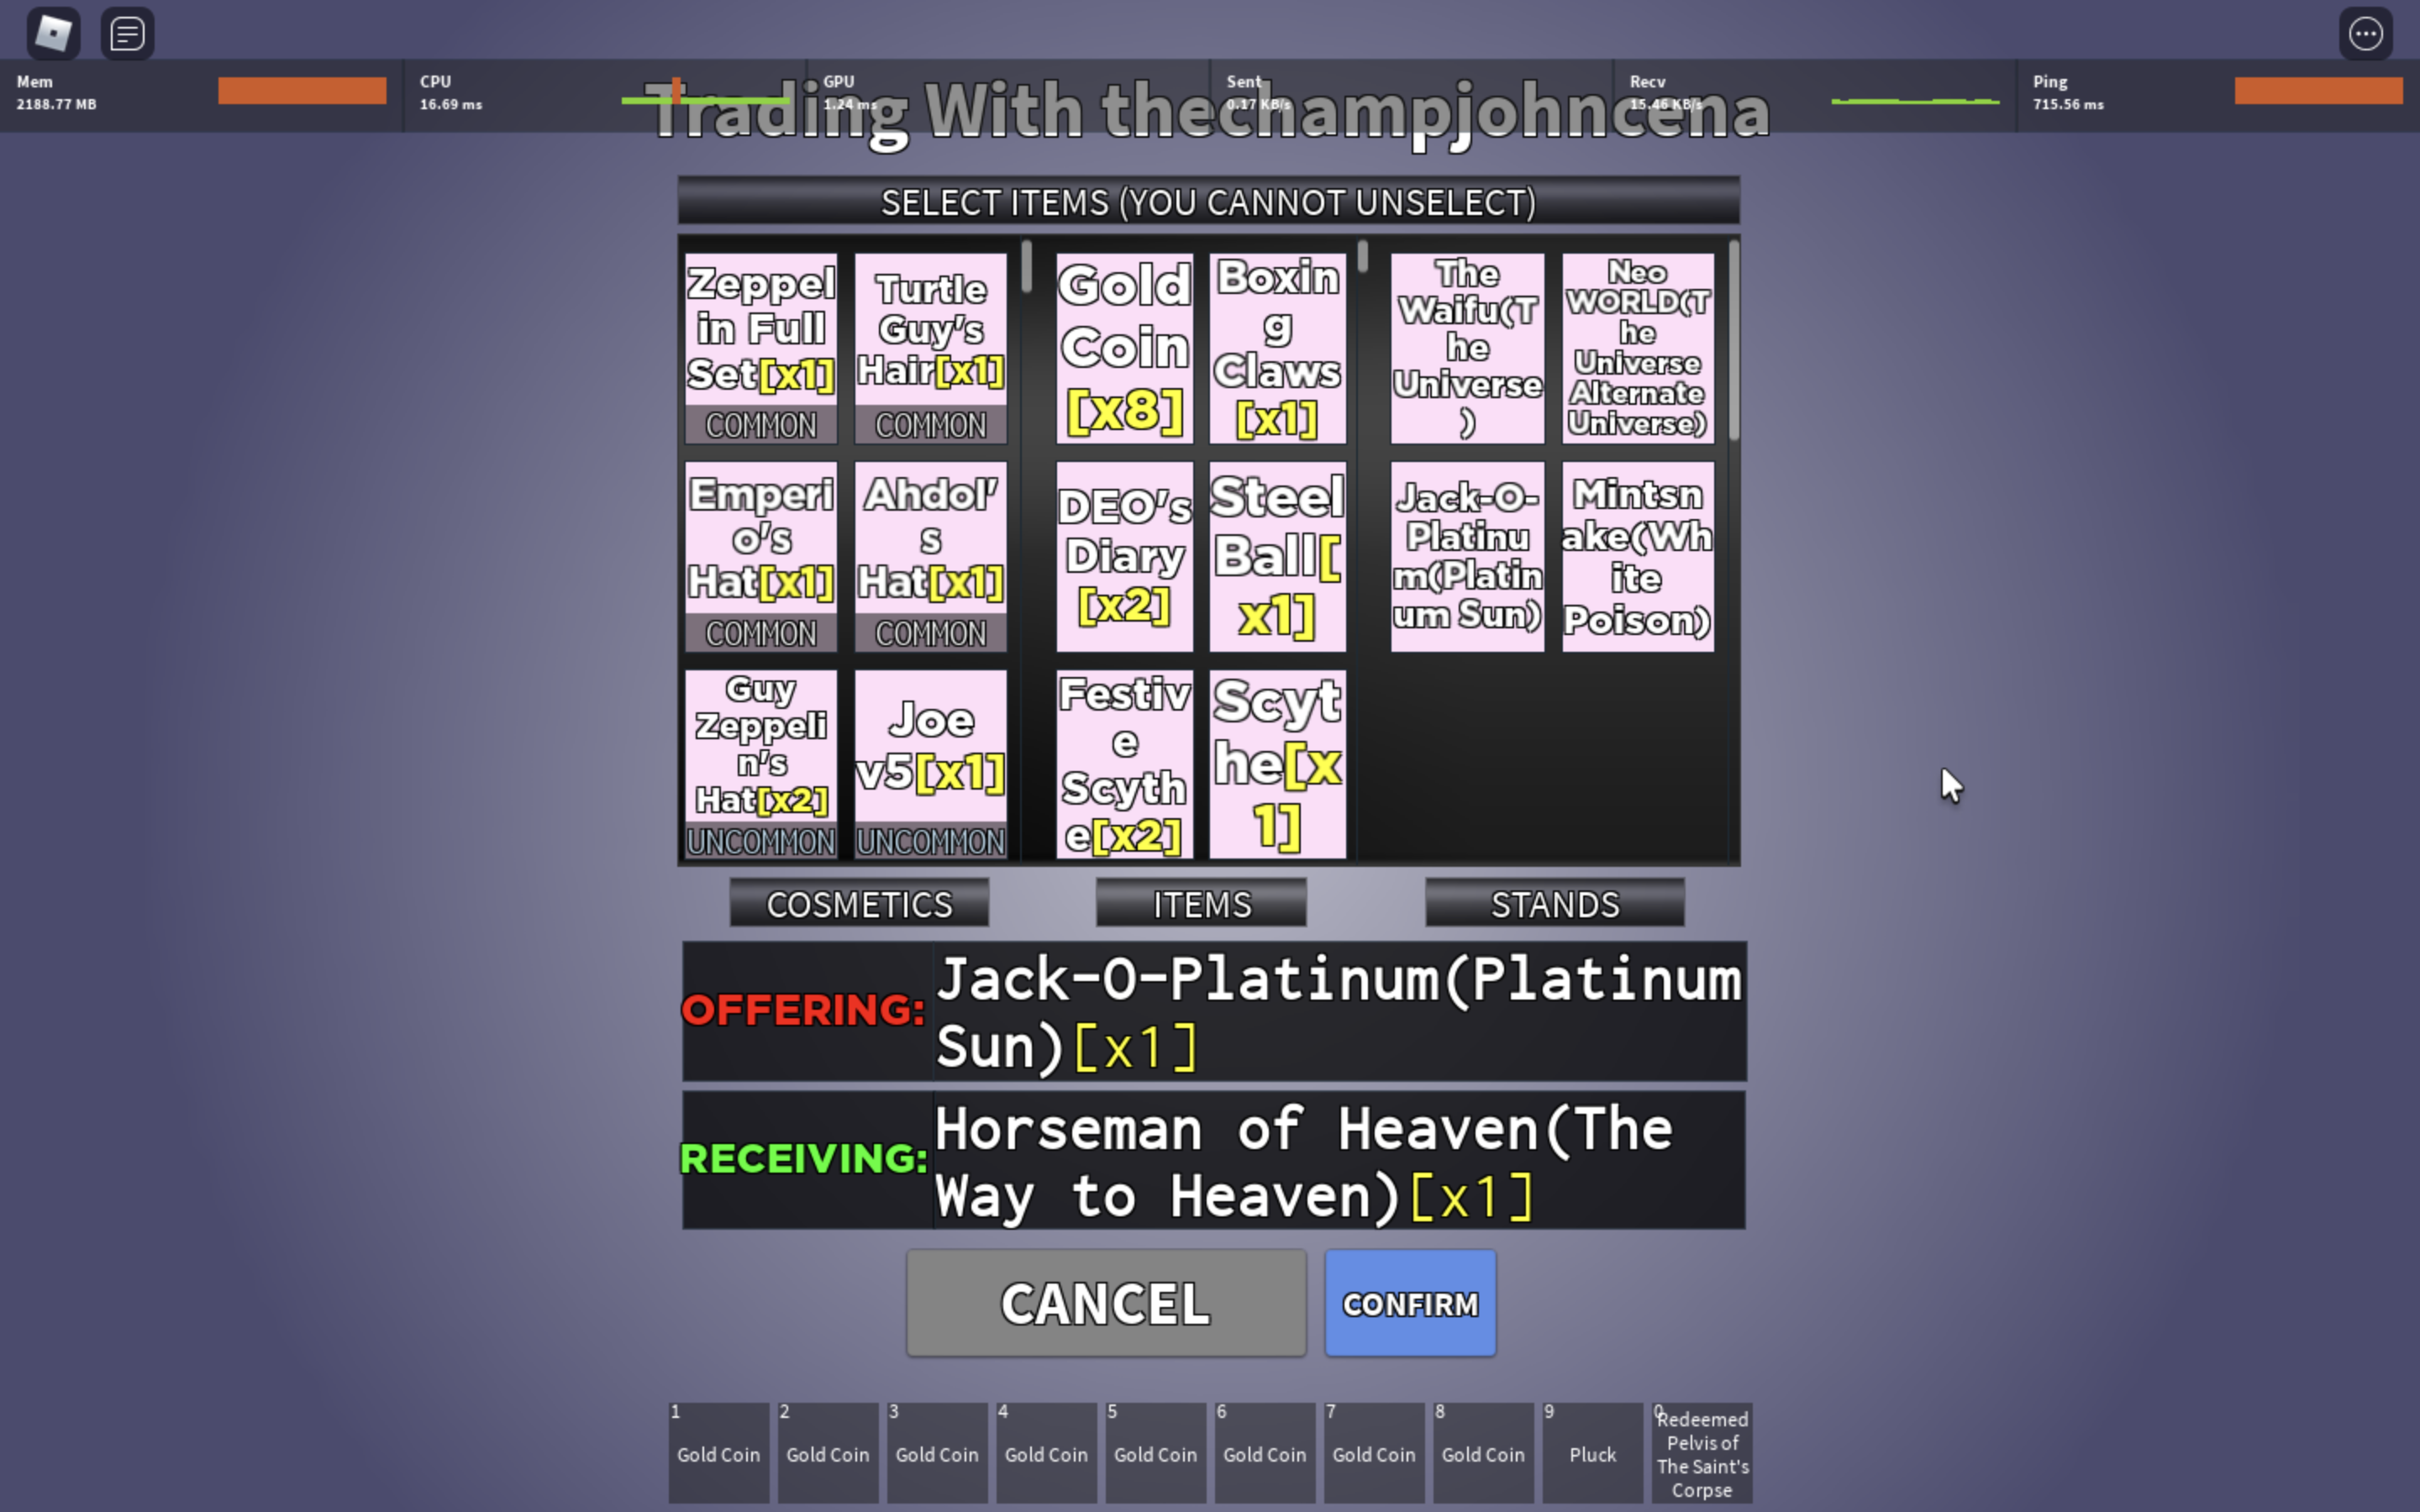The width and height of the screenshot is (2420, 1512).
Task: Select DEO's Diary x2 item icon
Action: point(1123,554)
